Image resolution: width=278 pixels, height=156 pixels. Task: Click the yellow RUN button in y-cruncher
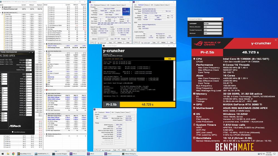[170, 59]
